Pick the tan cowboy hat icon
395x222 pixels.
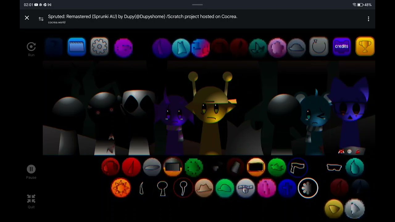pos(204,188)
